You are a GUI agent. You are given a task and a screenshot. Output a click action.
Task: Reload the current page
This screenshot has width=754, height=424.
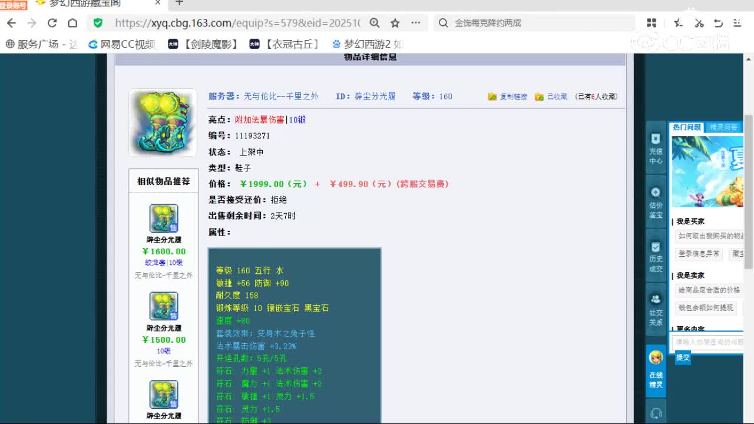(52, 23)
